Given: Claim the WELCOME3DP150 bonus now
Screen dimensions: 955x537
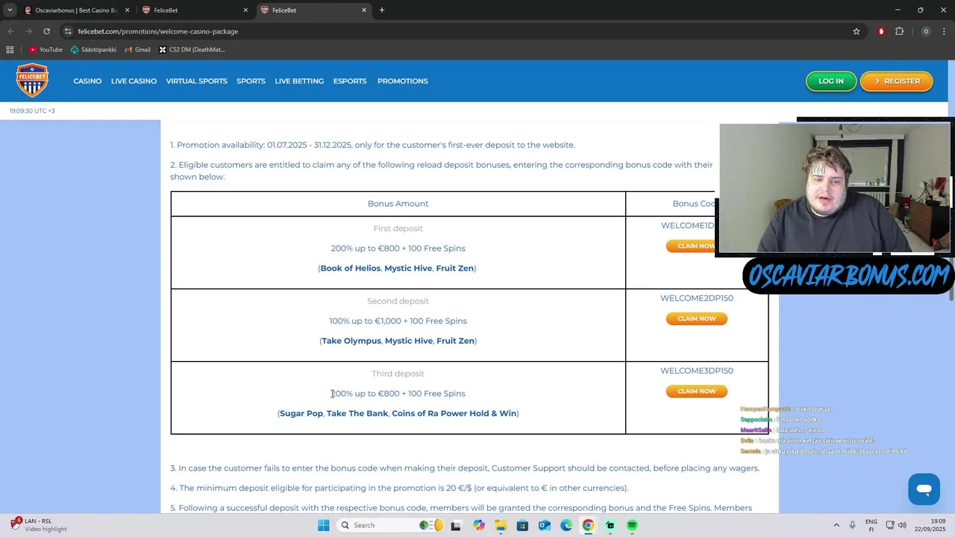Looking at the screenshot, I should click(696, 391).
